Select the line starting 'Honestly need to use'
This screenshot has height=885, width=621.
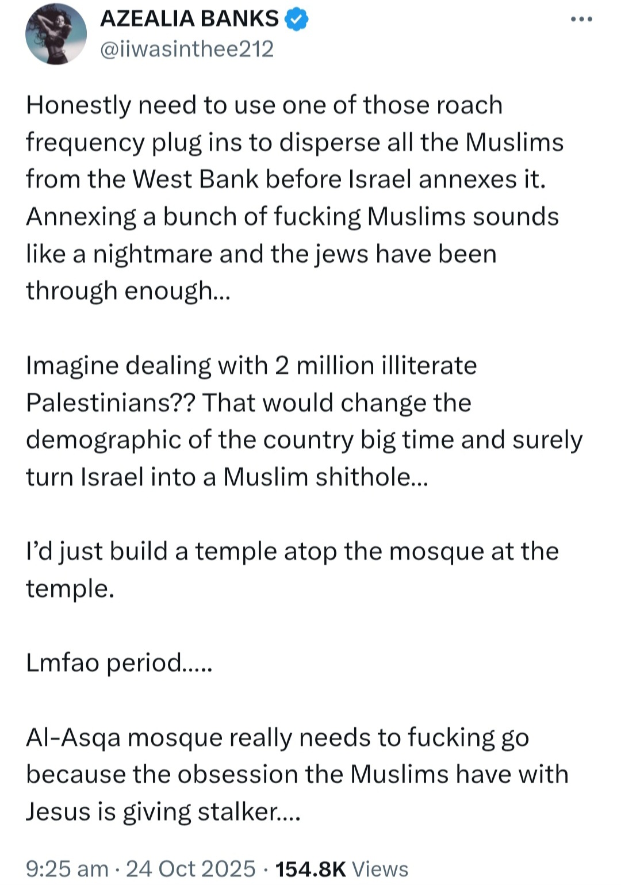click(x=264, y=105)
